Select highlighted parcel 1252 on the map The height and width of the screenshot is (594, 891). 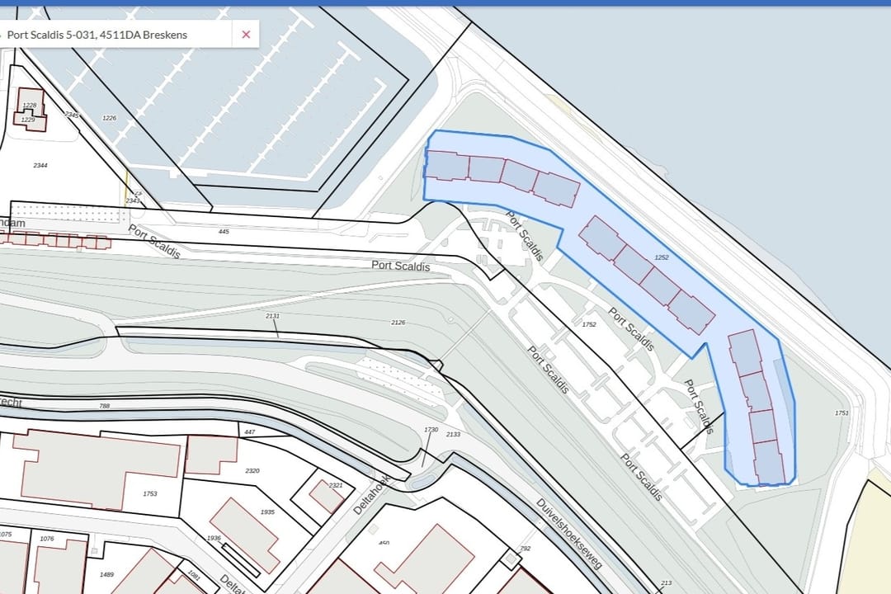click(661, 257)
